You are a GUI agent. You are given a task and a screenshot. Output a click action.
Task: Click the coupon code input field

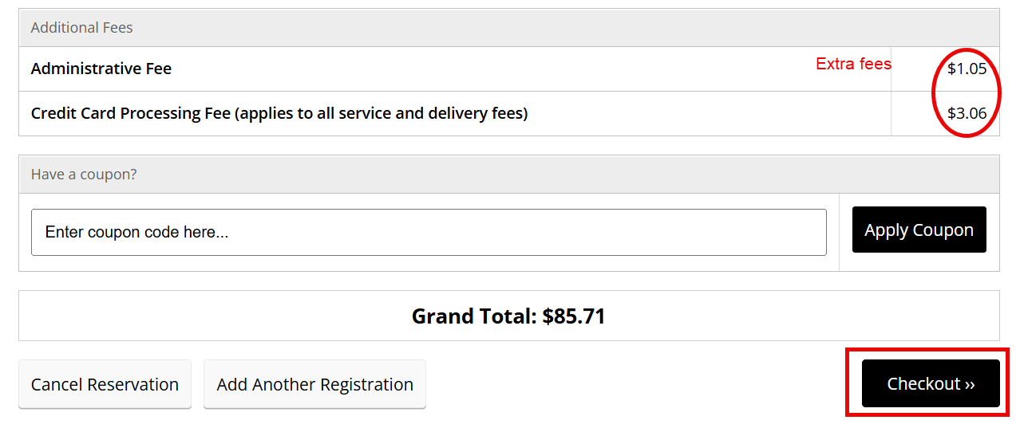429,232
